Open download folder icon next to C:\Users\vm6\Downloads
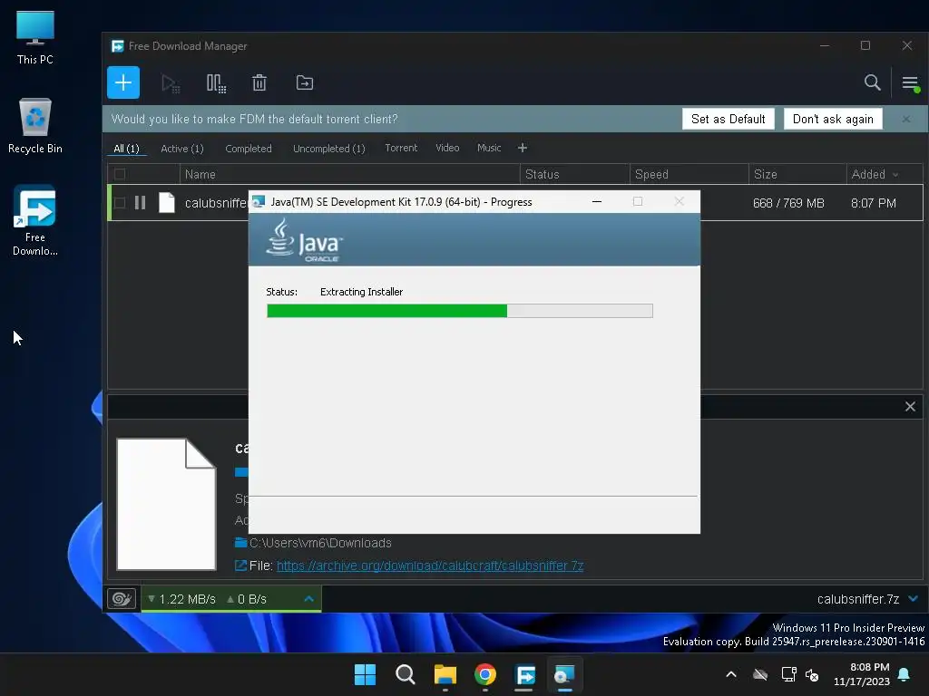 pos(240,543)
